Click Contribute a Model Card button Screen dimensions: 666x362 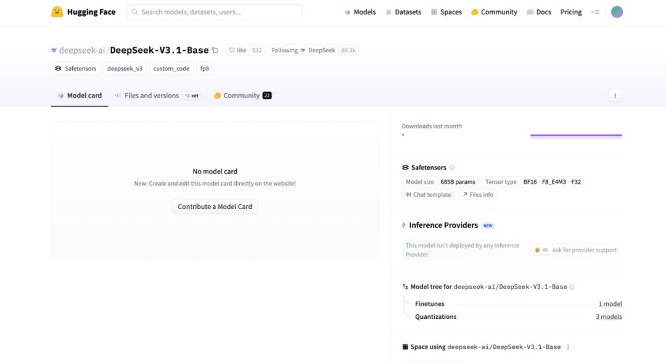pos(215,207)
